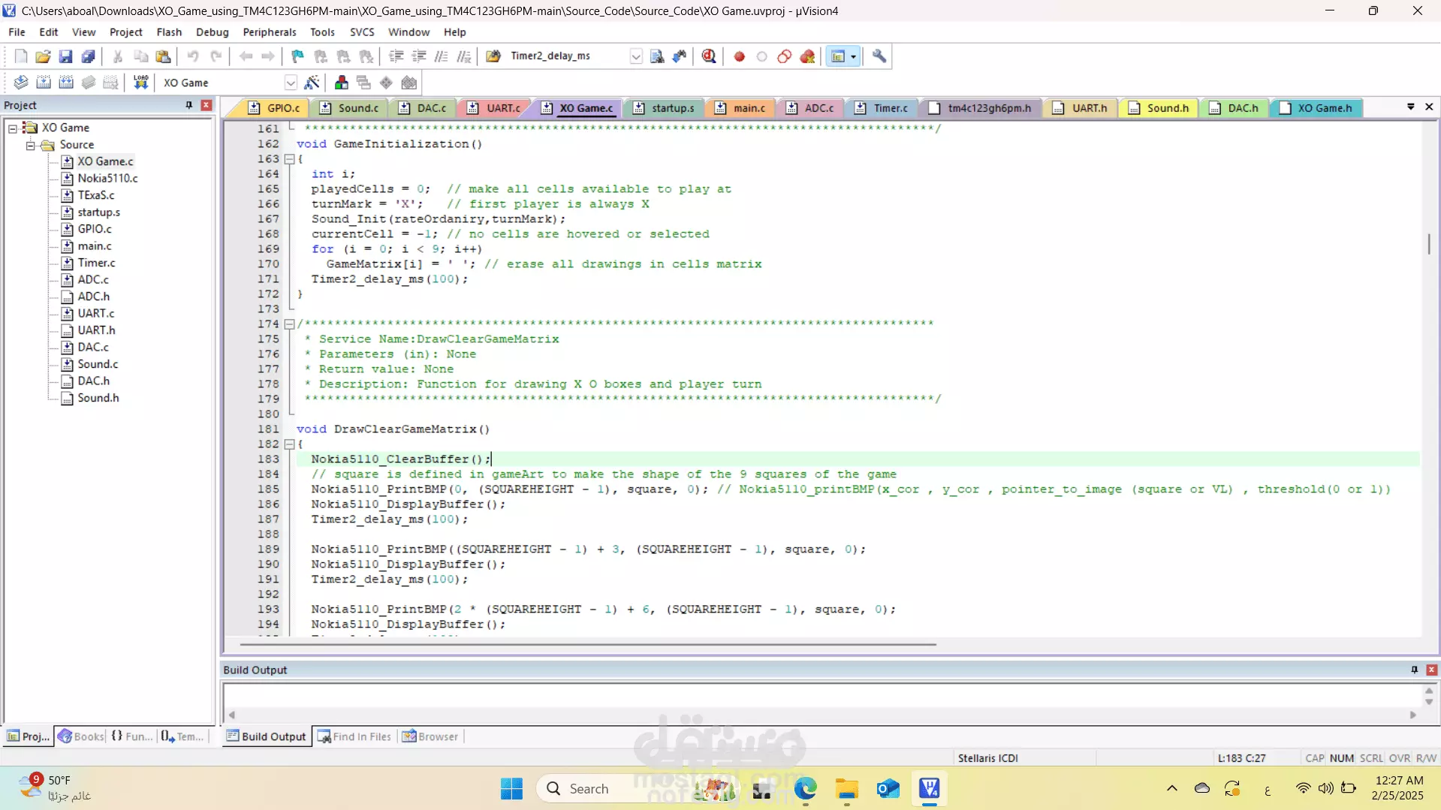Insert or remove bookmark flag icon
The height and width of the screenshot is (810, 1441).
[297, 56]
